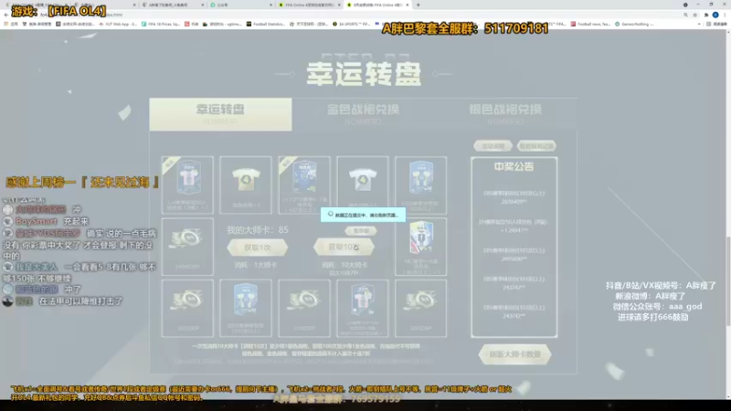Open a new browser tab
The image size is (731, 411).
click(x=418, y=5)
